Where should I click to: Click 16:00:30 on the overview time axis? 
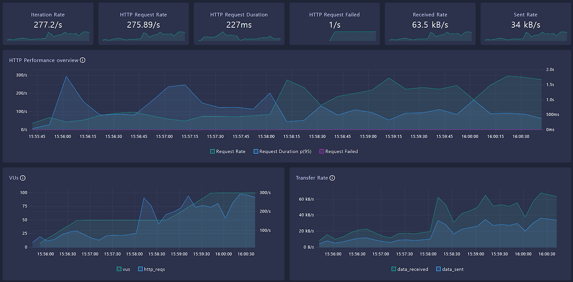[521, 137]
